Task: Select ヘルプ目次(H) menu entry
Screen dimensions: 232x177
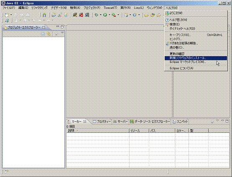Action: point(196,20)
